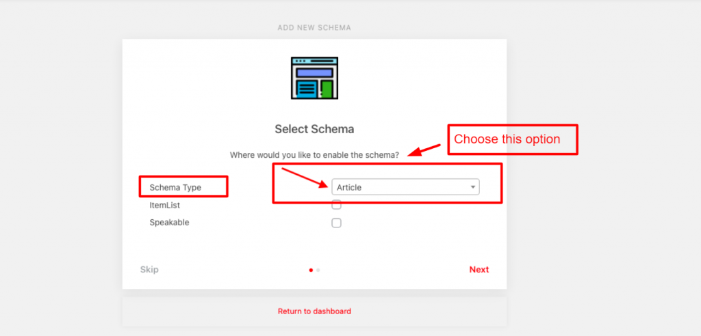Tick the Speakable checkbox

336,223
